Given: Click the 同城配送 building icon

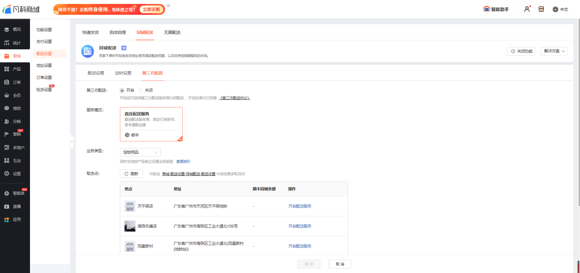Looking at the screenshot, I should [88, 51].
